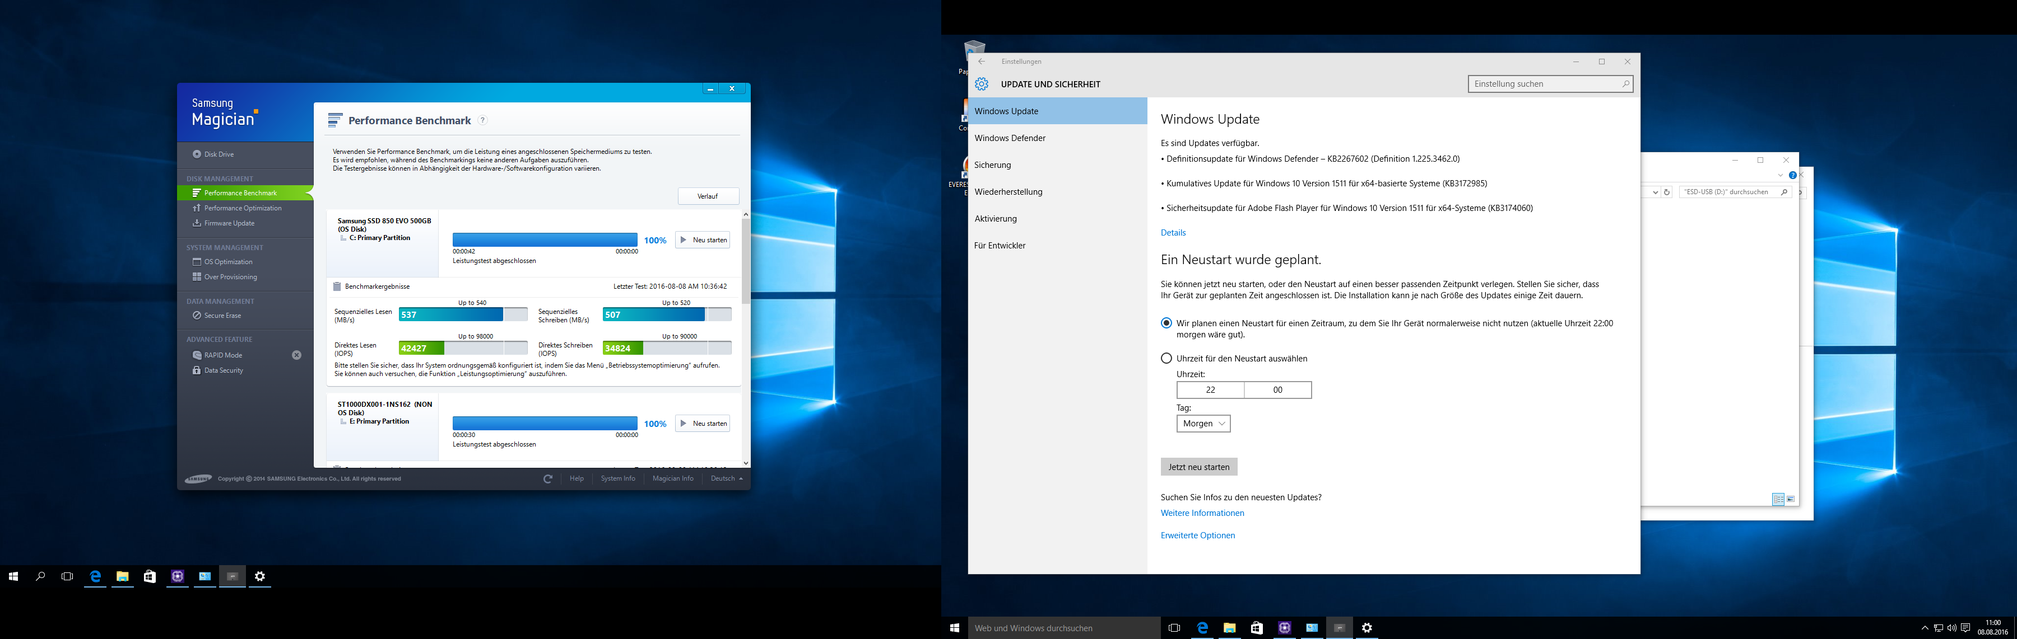Click the 'Einstellung suchen' search field
This screenshot has width=2017, height=639.
point(1542,84)
